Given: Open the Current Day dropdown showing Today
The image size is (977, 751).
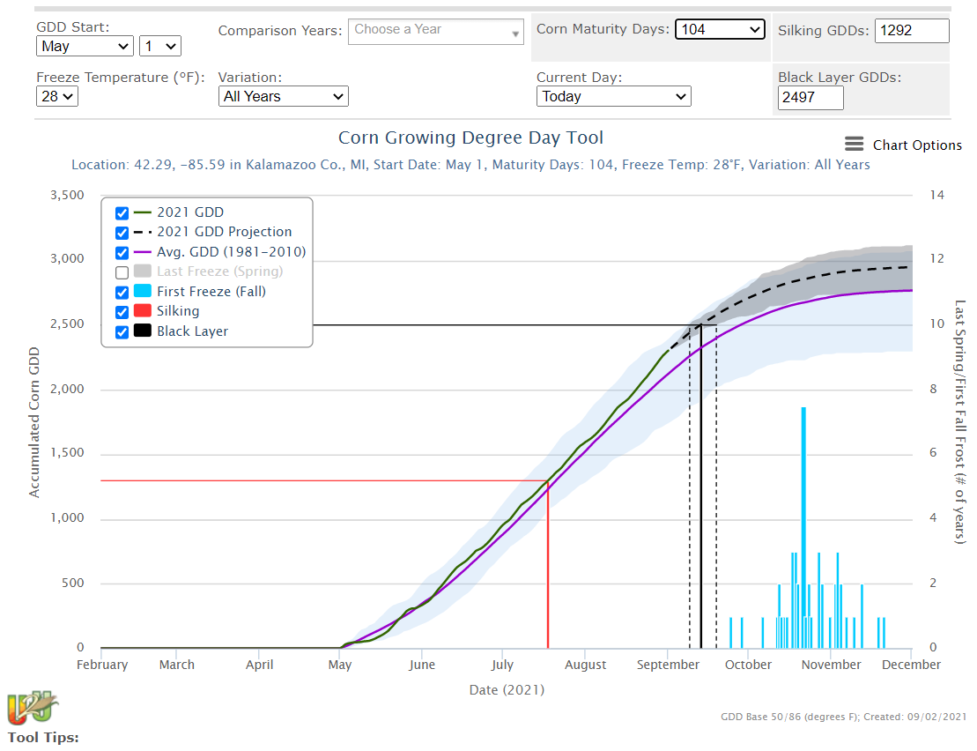Looking at the screenshot, I should click(x=613, y=96).
